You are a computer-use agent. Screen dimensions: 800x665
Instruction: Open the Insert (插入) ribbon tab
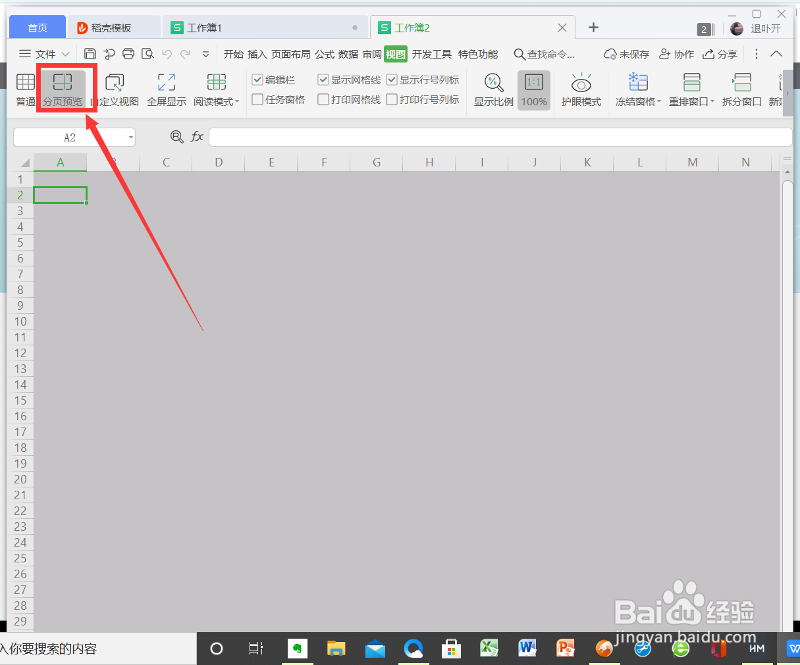click(x=257, y=54)
